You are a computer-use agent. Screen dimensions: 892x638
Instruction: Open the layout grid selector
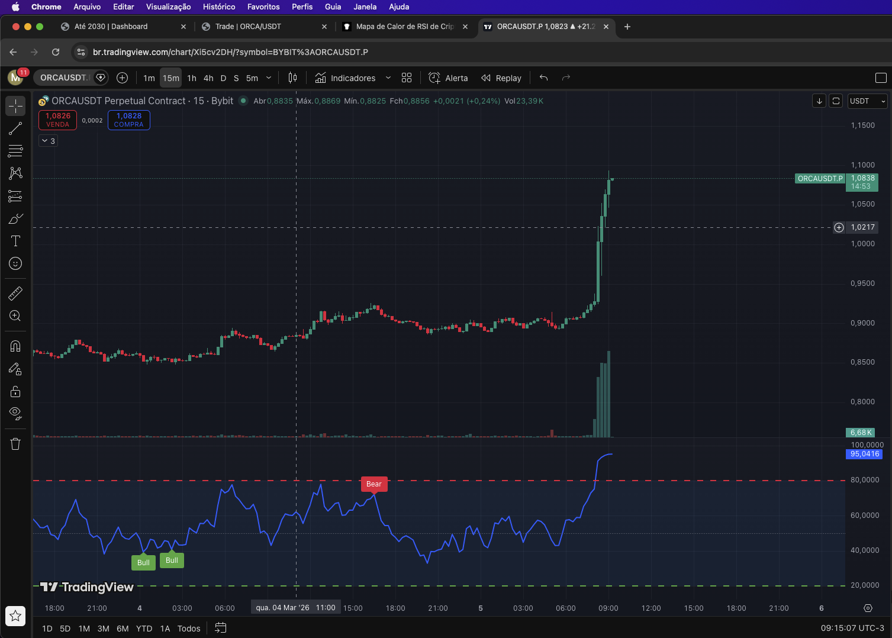407,78
